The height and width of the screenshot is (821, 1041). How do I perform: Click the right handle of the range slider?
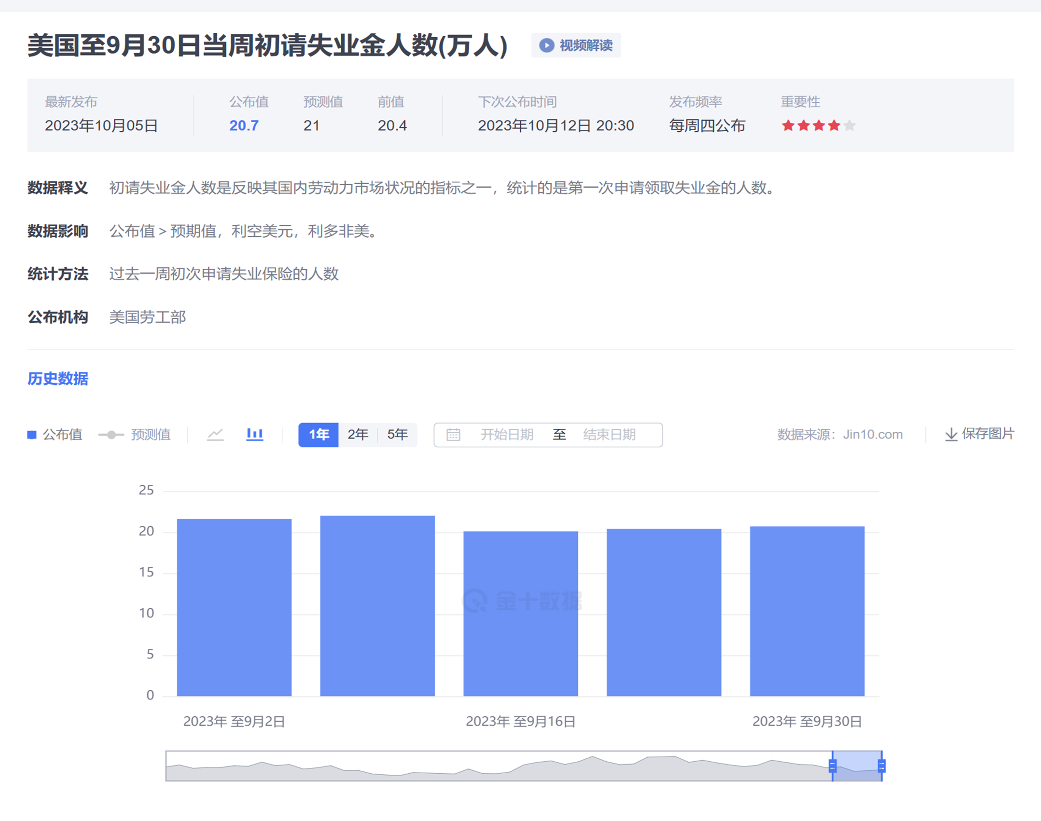(881, 766)
